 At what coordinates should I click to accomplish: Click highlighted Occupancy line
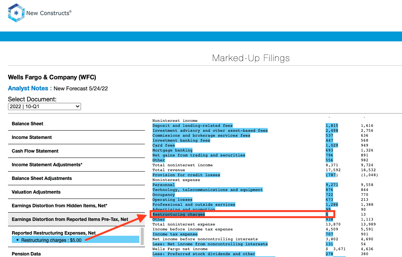click(x=164, y=194)
